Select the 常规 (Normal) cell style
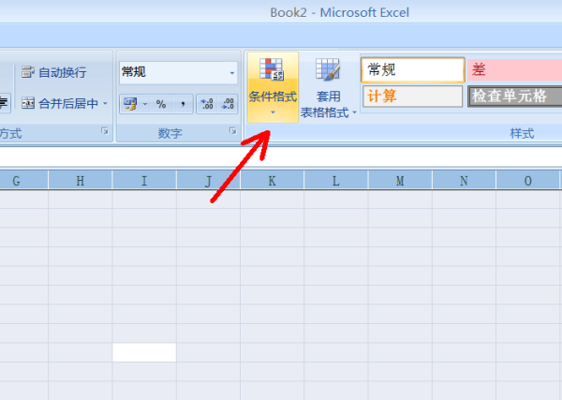Image resolution: width=562 pixels, height=400 pixels. 412,70
